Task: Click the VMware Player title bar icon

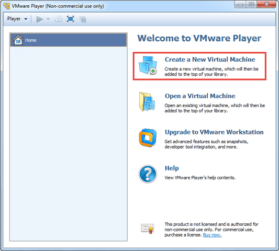Action: [x=7, y=6]
